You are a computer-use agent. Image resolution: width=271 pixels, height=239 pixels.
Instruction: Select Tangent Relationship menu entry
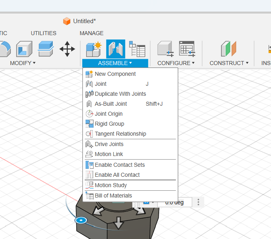pos(130,134)
